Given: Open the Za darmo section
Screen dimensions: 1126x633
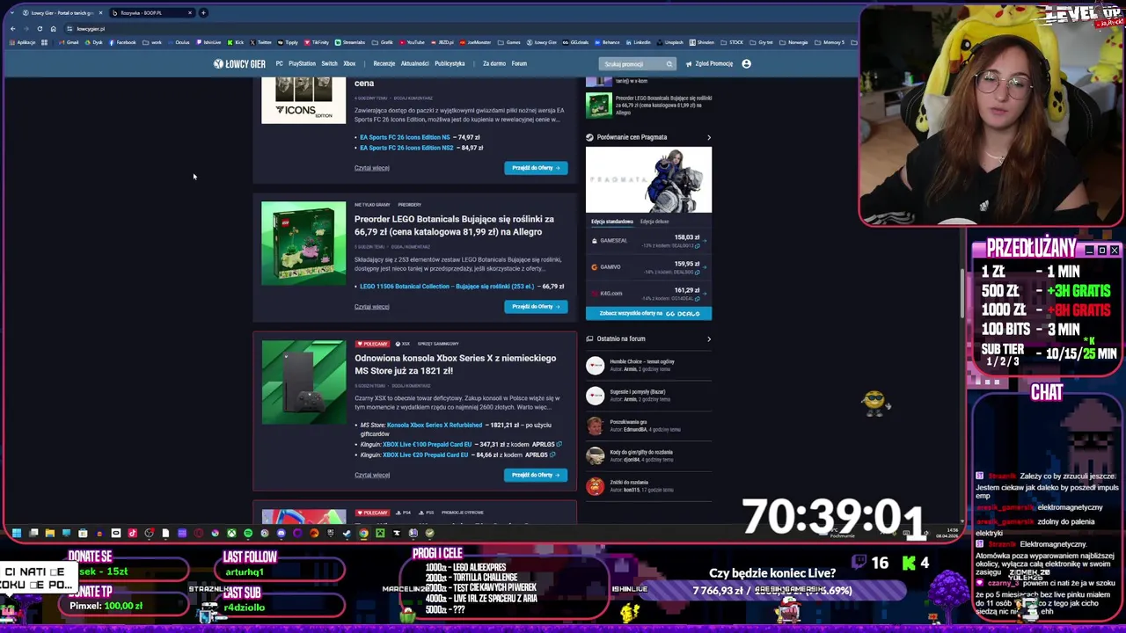Looking at the screenshot, I should [x=494, y=63].
